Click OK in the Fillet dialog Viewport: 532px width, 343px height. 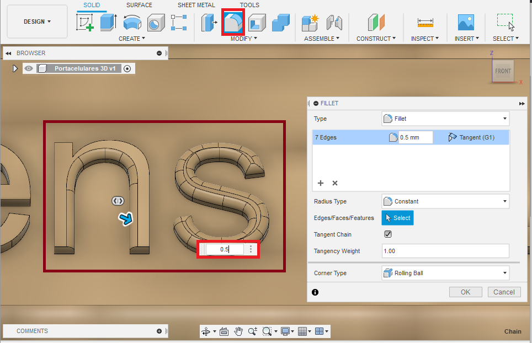pos(466,292)
